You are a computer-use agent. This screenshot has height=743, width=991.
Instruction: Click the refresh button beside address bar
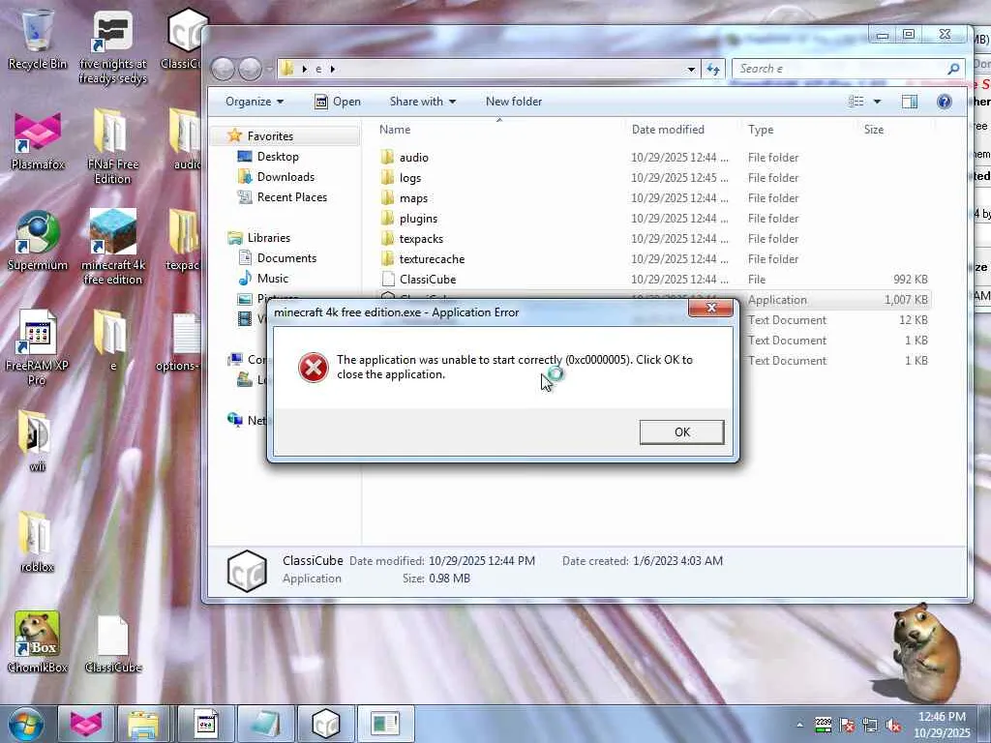(x=713, y=70)
